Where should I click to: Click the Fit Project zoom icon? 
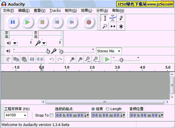[96, 59]
